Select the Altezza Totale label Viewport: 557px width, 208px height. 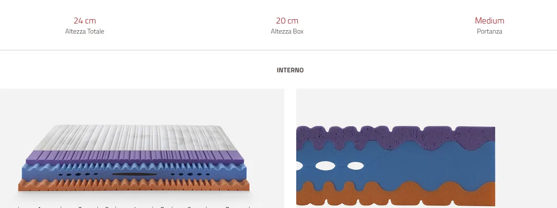point(84,31)
